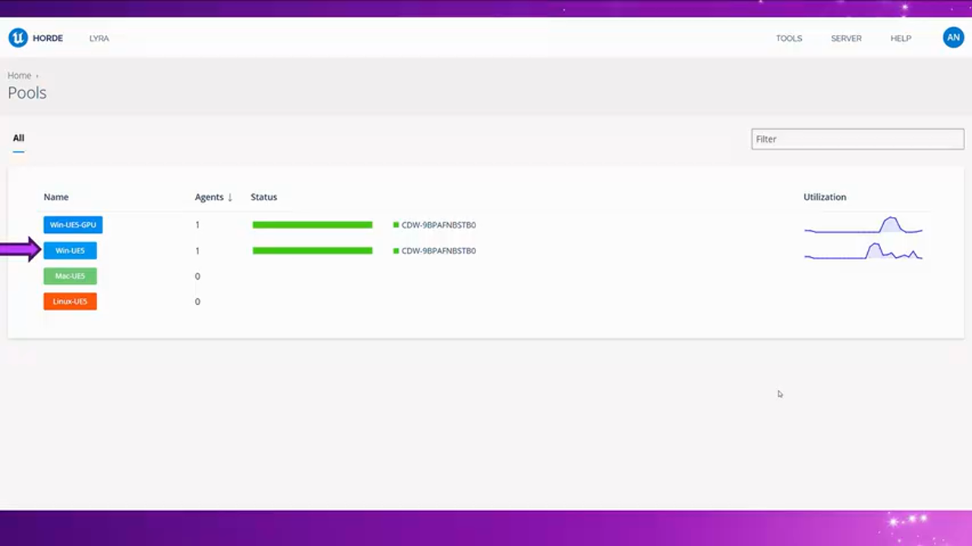The width and height of the screenshot is (972, 546).
Task: Click green status square for Win-UE5 agent
Action: (396, 251)
